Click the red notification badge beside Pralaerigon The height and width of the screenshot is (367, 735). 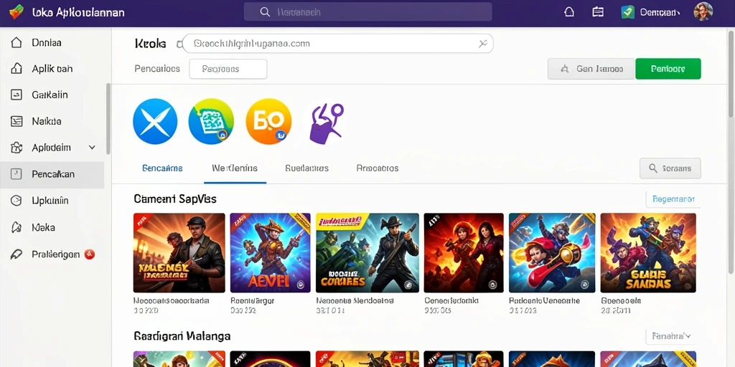(x=89, y=254)
